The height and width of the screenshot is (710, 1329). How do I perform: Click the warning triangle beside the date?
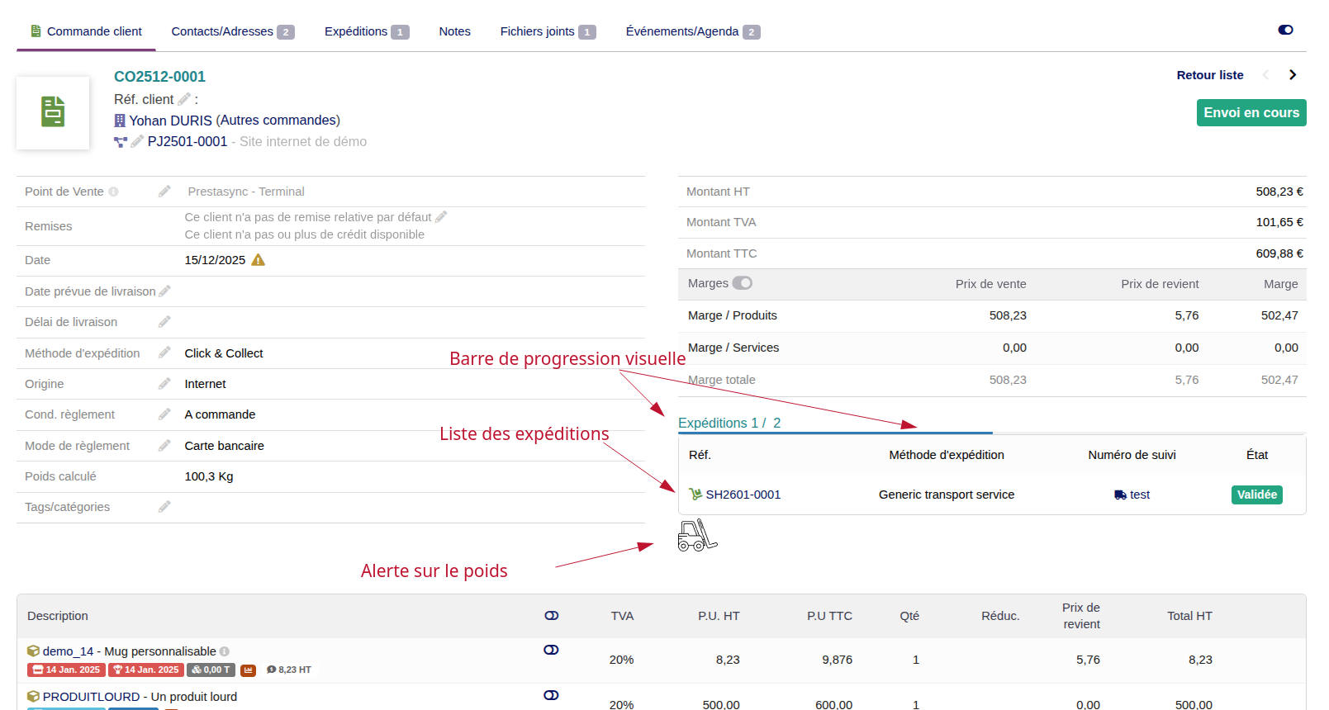258,260
